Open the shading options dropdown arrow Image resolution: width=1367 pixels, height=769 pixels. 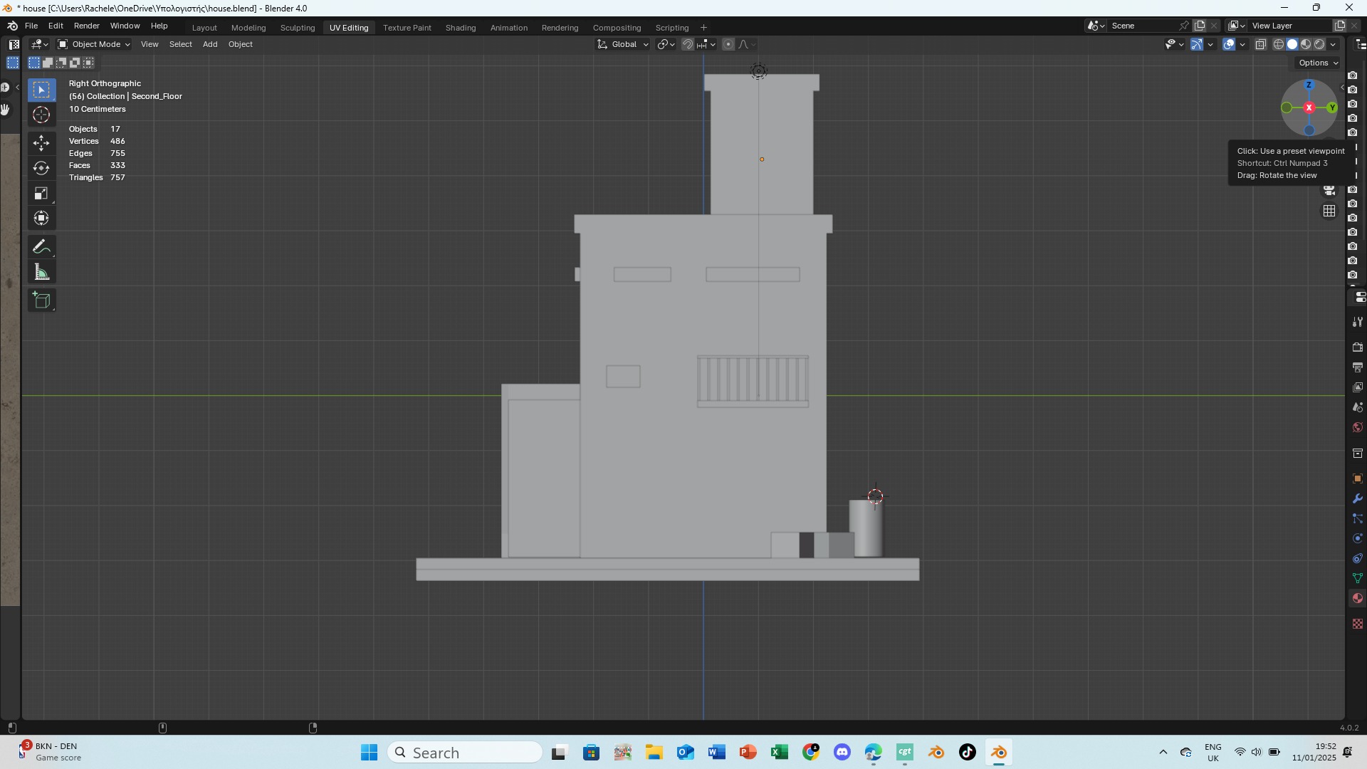(1333, 44)
